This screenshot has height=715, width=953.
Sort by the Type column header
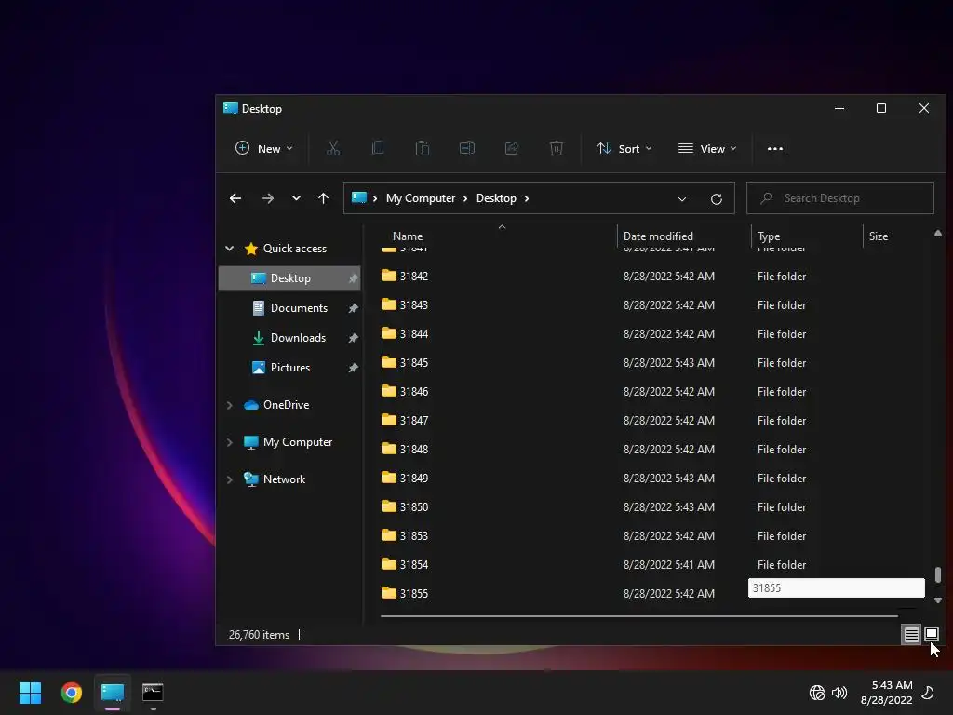click(x=769, y=236)
